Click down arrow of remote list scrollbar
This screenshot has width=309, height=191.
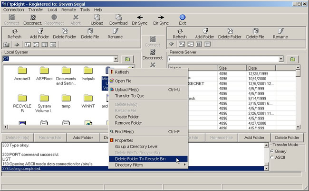pos(298,127)
